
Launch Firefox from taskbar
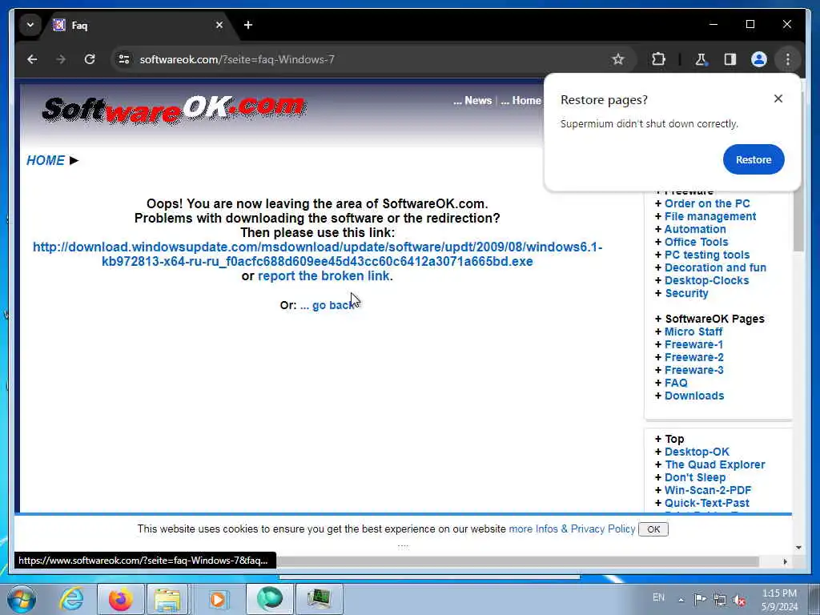[x=120, y=599]
